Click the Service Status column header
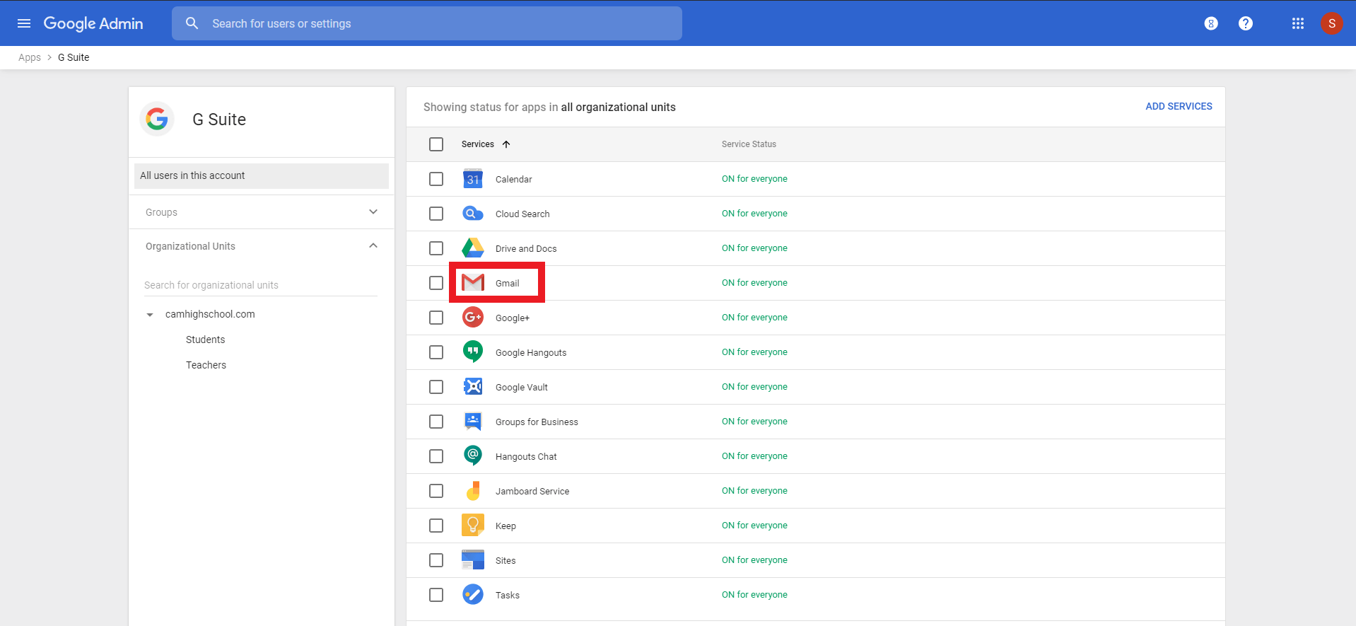This screenshot has height=626, width=1356. (x=749, y=144)
